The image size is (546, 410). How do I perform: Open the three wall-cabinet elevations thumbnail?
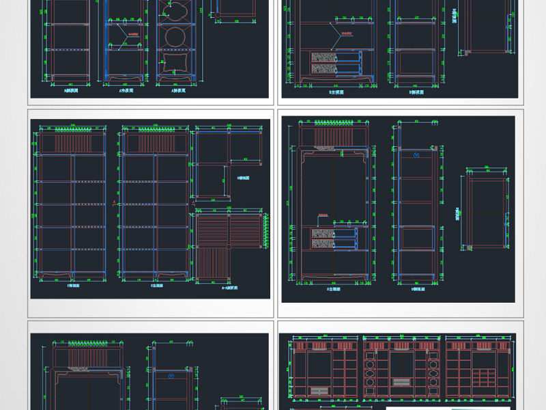[397, 372]
